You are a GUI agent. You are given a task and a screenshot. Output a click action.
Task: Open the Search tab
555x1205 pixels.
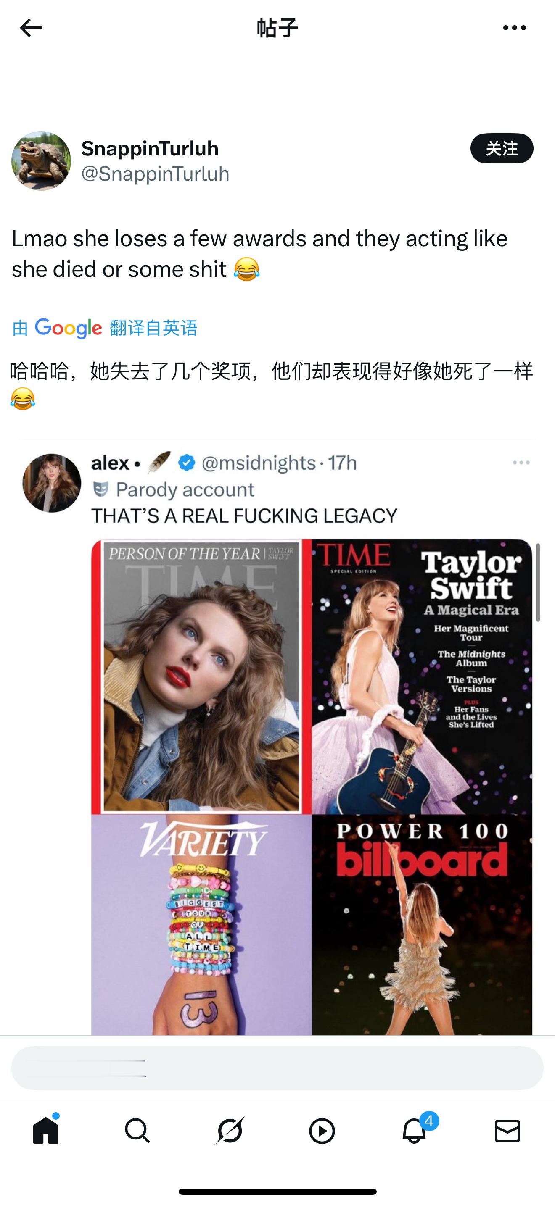[x=137, y=1131]
